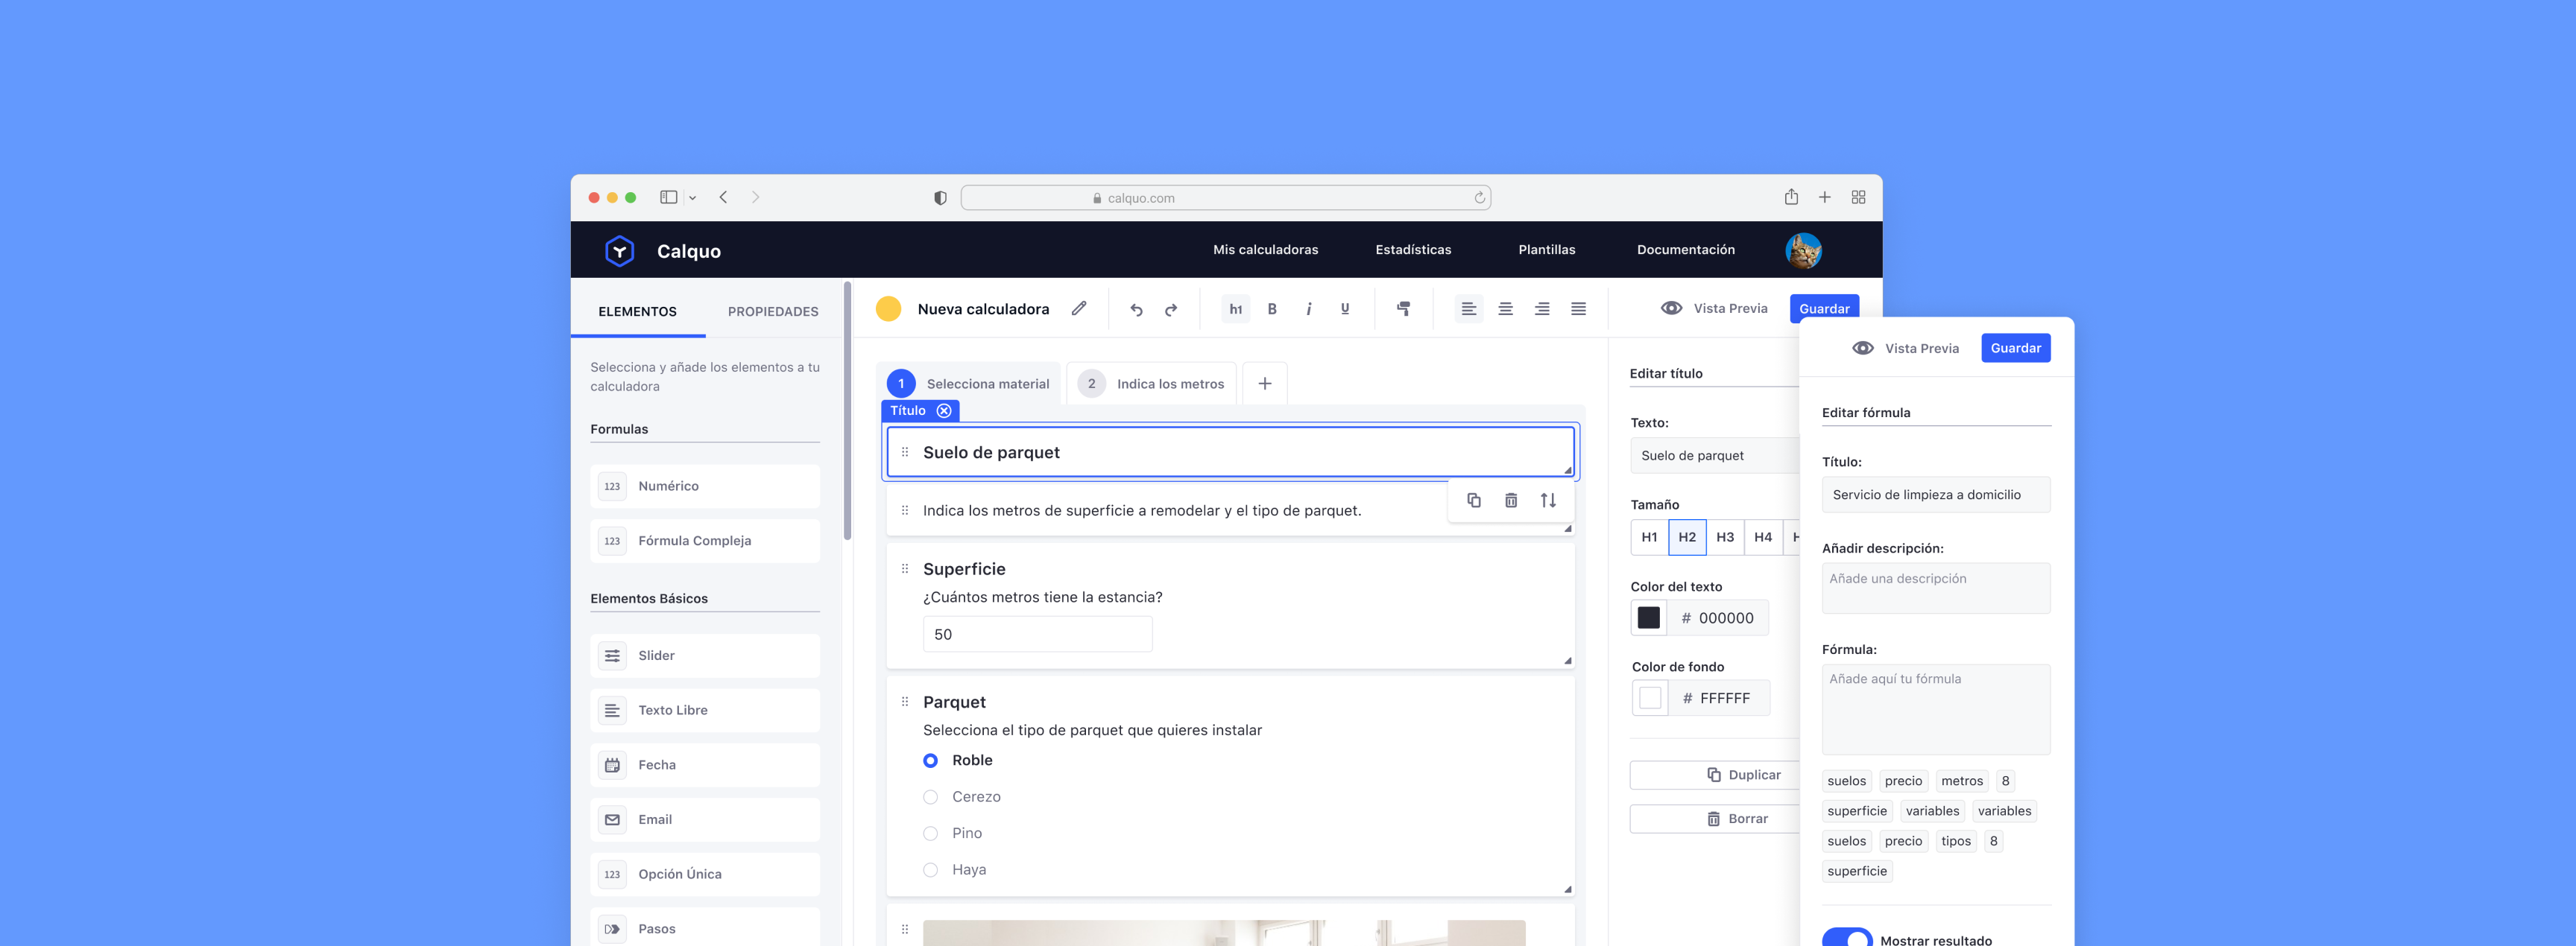Click the Título field Servicio de limpieza

1935,495
